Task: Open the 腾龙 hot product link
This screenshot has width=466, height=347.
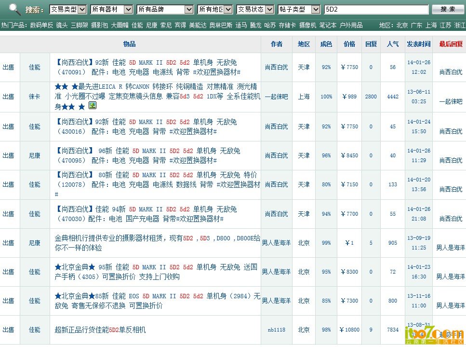Action: coord(255,25)
